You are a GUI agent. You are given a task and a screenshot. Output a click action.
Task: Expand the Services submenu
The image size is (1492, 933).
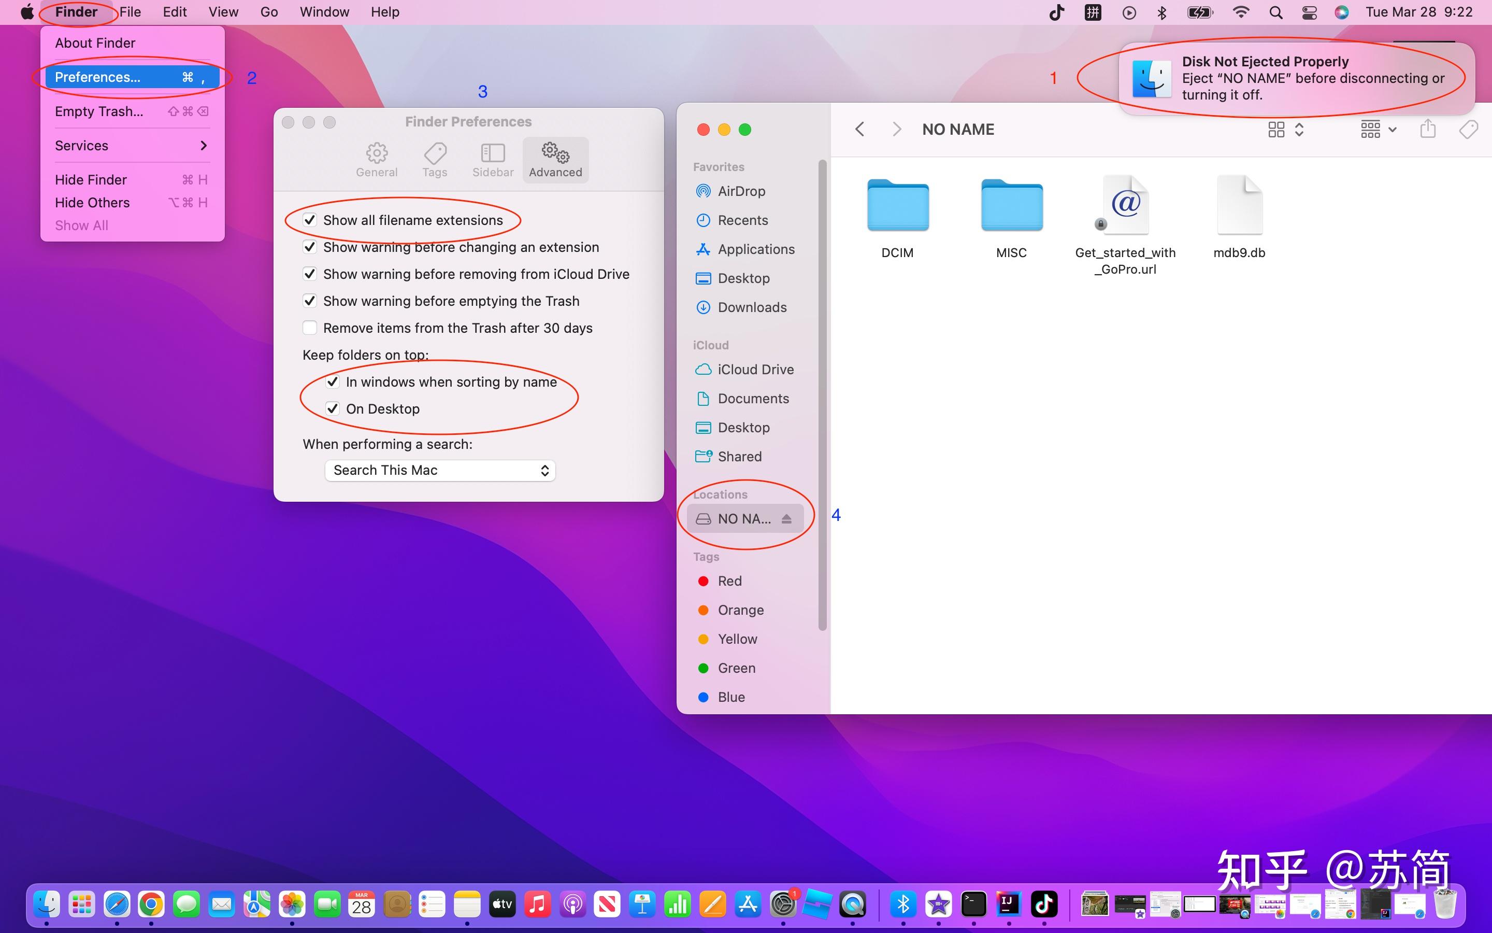point(132,146)
